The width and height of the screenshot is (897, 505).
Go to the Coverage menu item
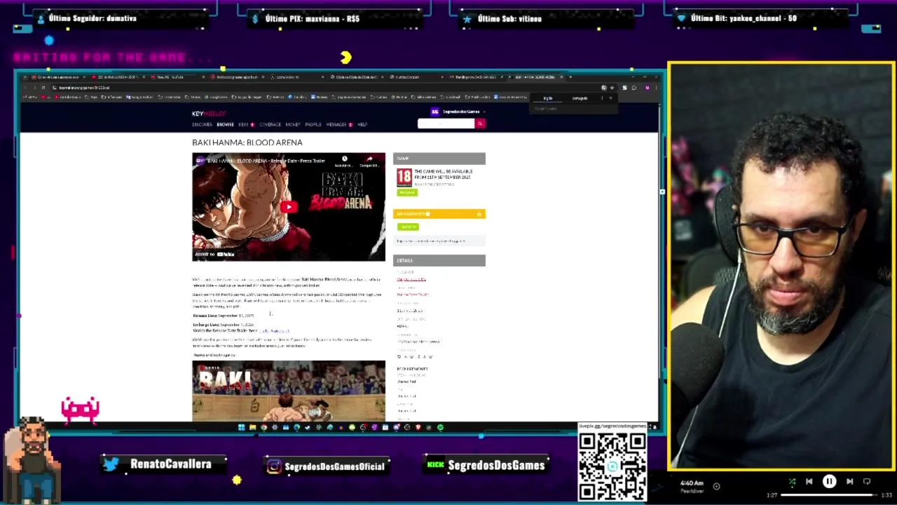(x=270, y=124)
